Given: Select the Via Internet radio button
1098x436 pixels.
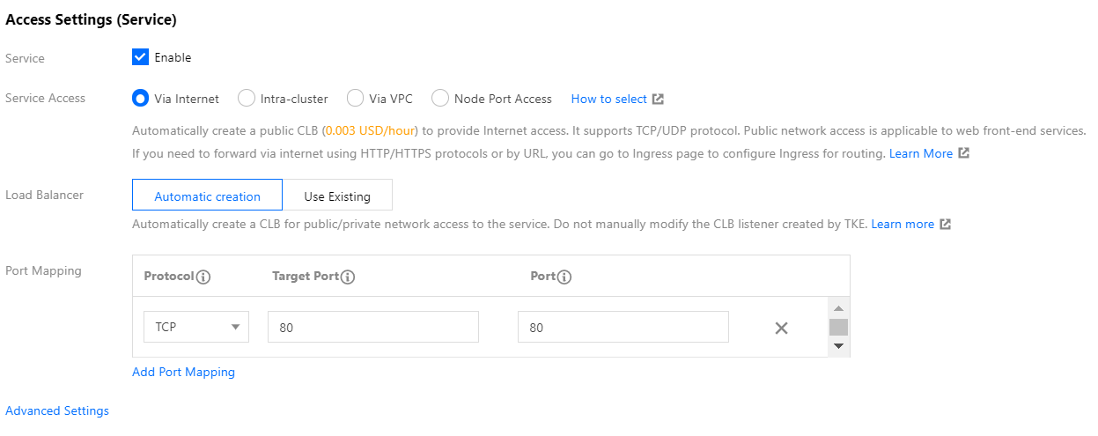Looking at the screenshot, I should tap(140, 99).
